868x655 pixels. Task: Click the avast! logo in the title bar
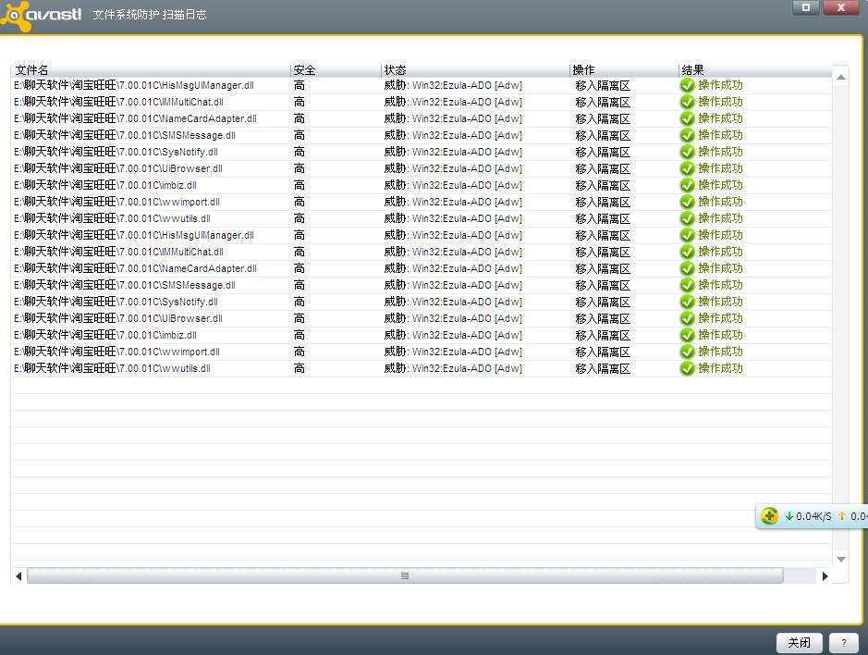coord(42,15)
